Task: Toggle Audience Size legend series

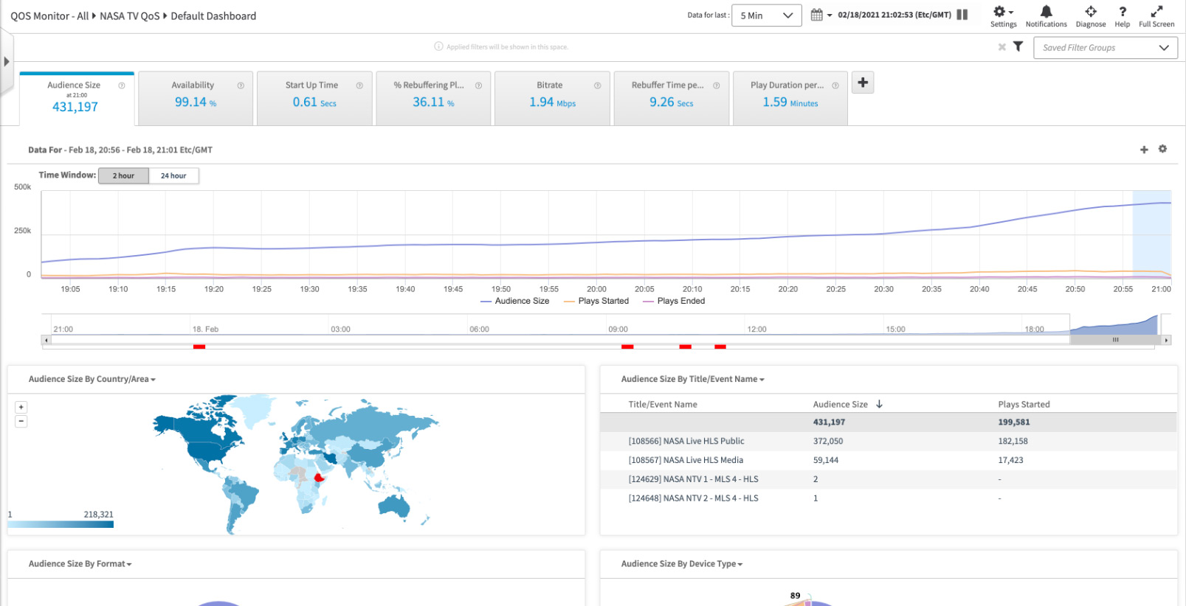Action: pyautogui.click(x=514, y=301)
